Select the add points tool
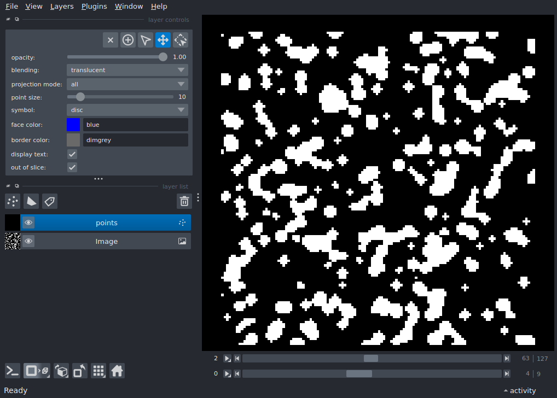 tap(128, 40)
